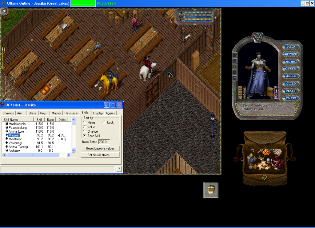This screenshot has height=228, width=315.
Task: Click the horizontal scrollbar thumb in skill list
Action: (x=33, y=155)
